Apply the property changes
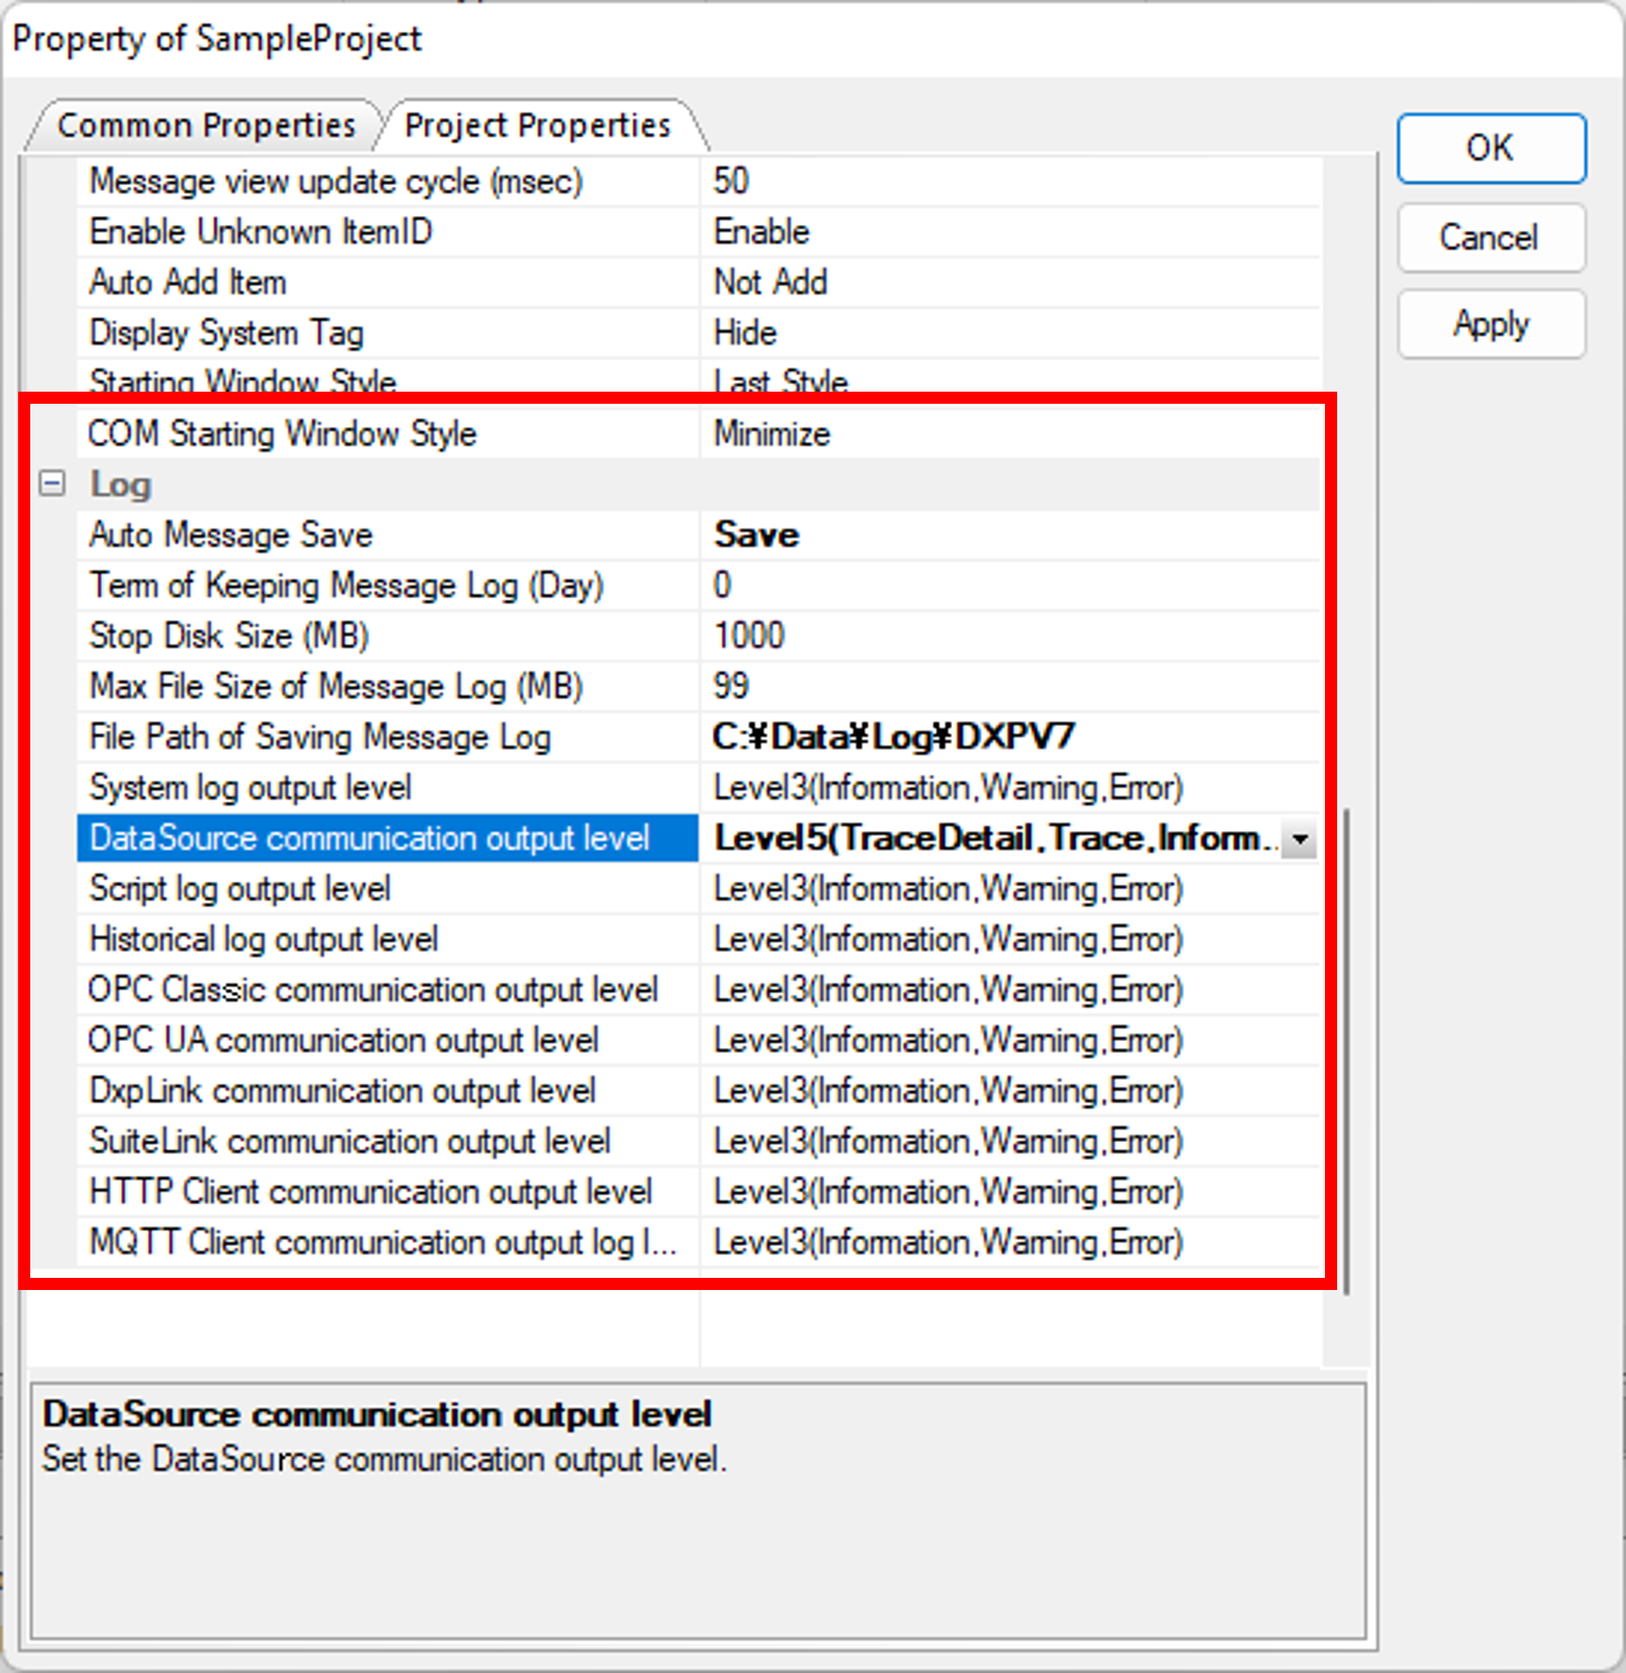Image resolution: width=1626 pixels, height=1673 pixels. point(1490,324)
